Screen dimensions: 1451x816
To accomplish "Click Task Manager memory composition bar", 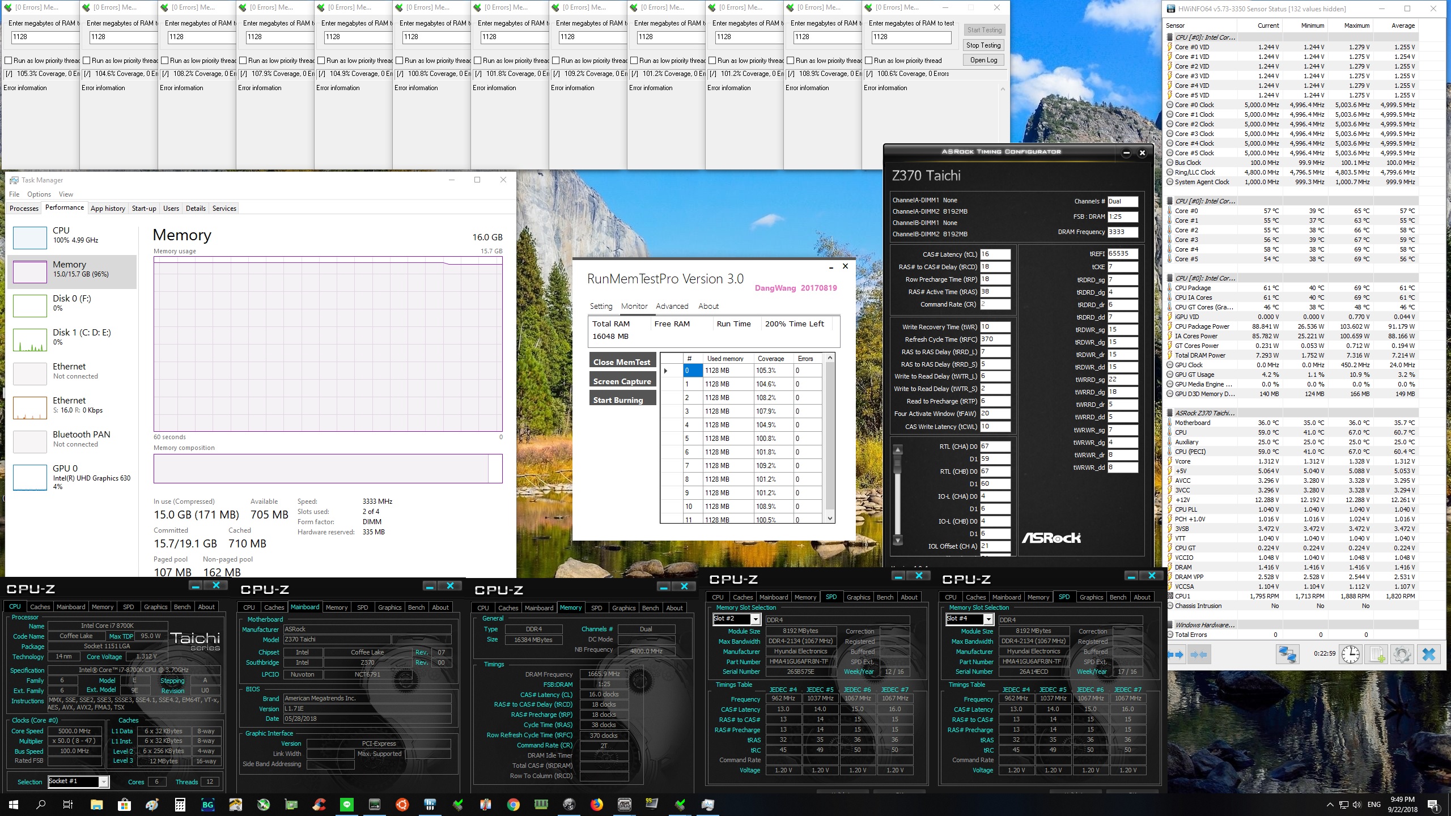I will click(x=328, y=469).
